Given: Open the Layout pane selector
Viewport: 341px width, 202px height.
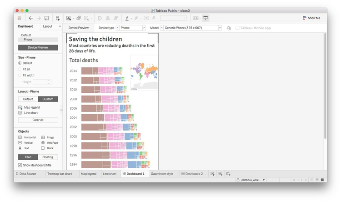Looking at the screenshot, I should point(51,26).
